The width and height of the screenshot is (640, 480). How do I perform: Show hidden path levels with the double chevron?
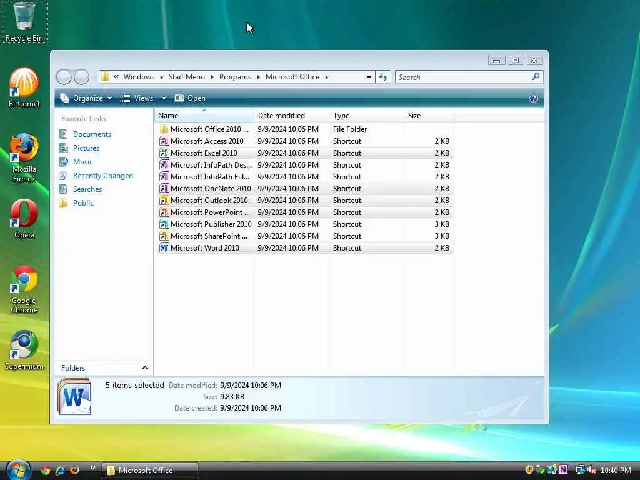(116, 77)
